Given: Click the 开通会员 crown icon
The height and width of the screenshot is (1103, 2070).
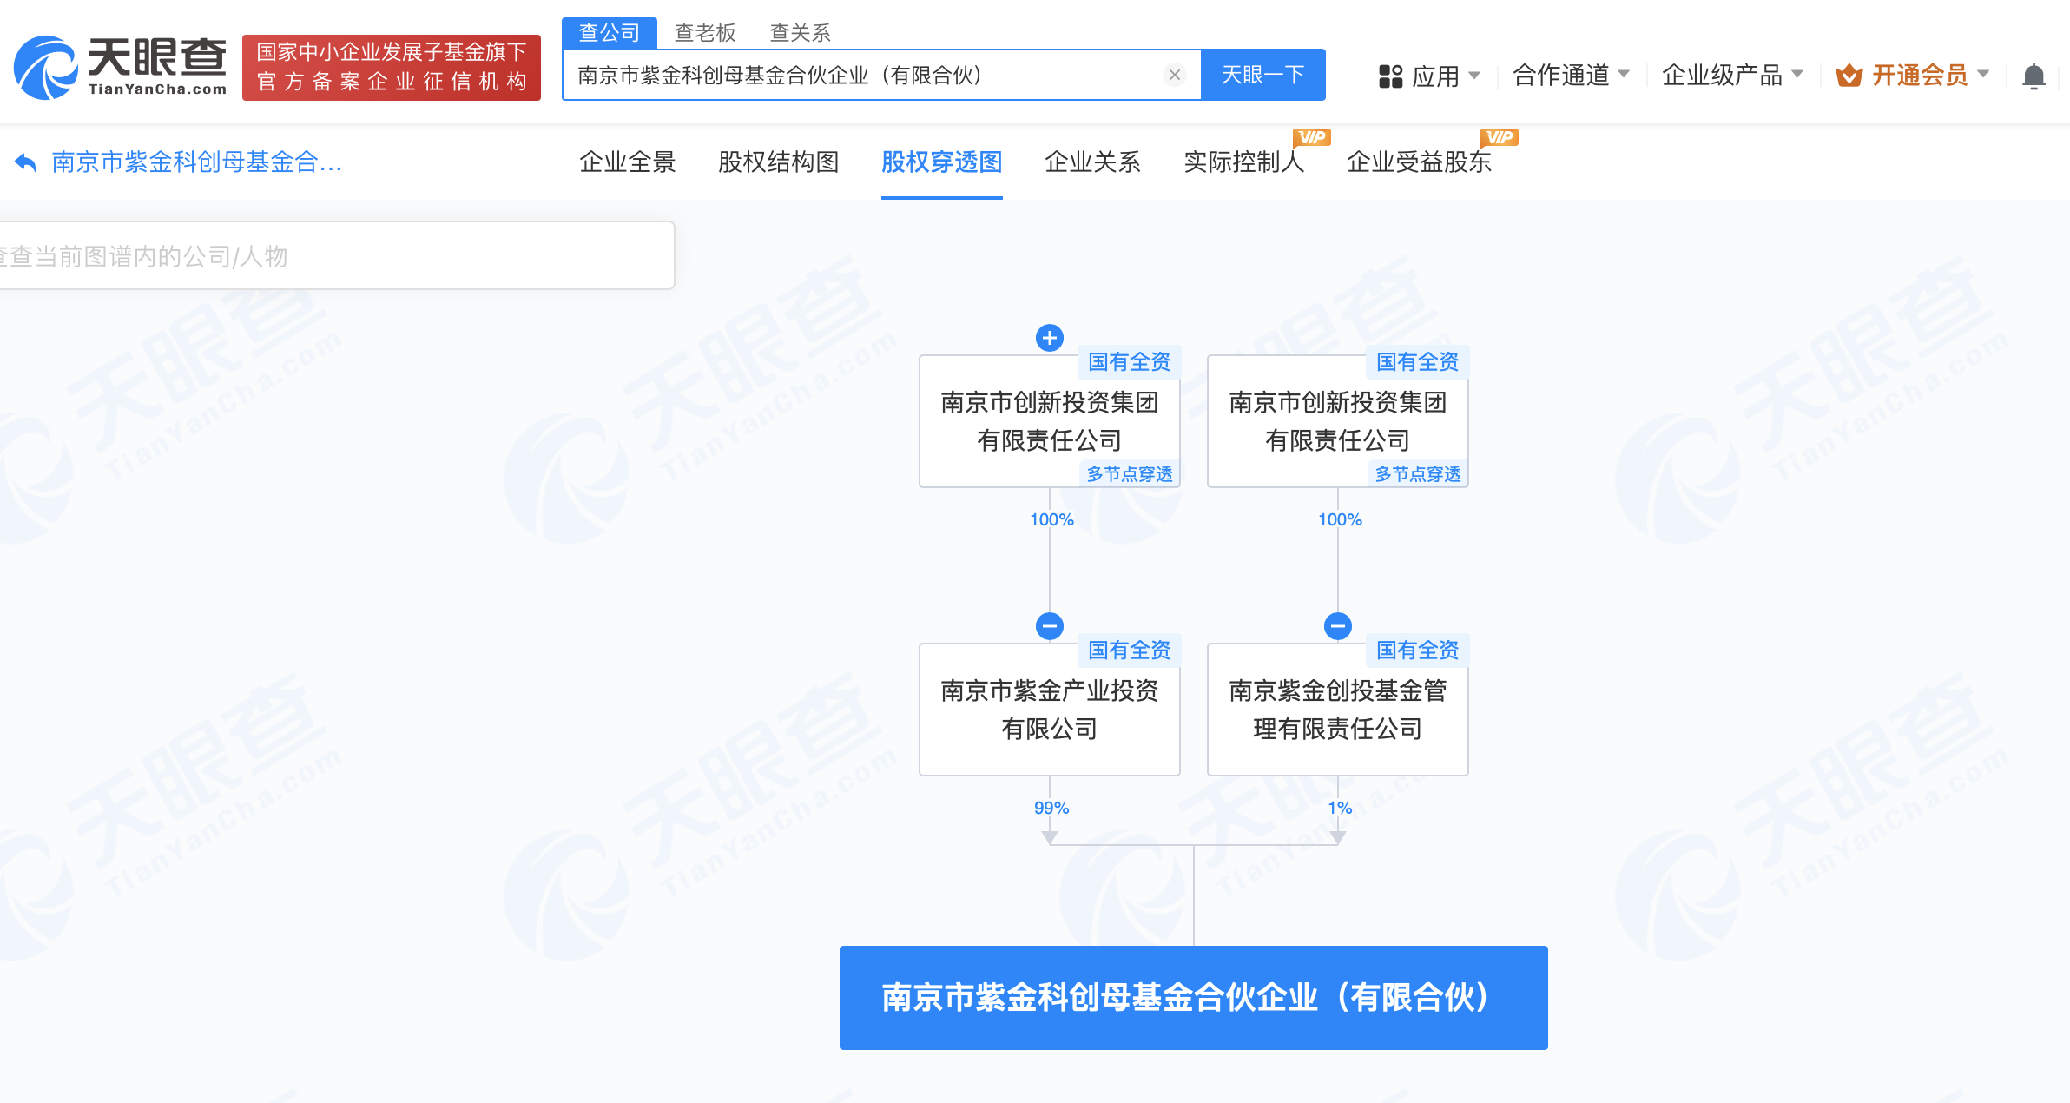Looking at the screenshot, I should pos(1849,76).
